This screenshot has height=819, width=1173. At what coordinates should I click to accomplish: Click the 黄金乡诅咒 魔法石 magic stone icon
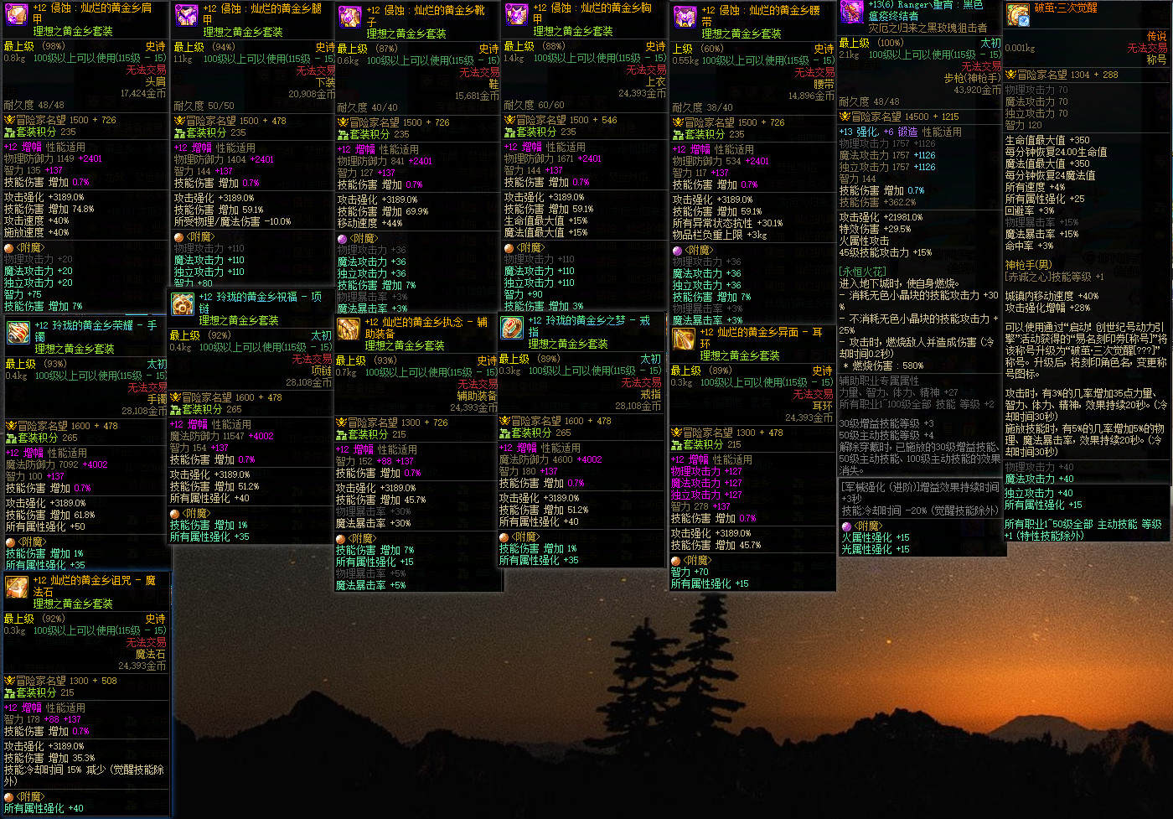[17, 587]
